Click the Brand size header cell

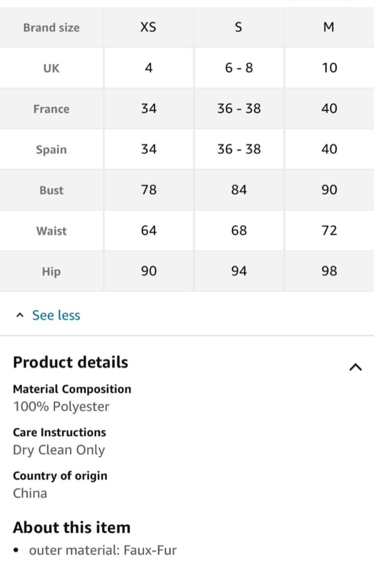(x=51, y=28)
